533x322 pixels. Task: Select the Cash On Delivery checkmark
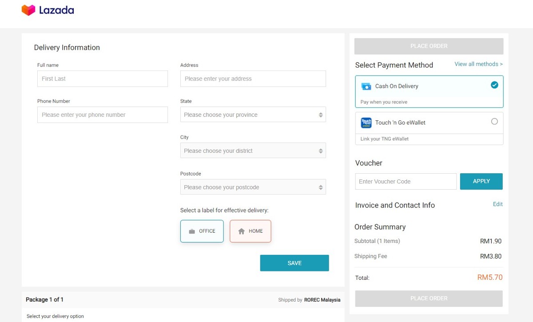click(x=494, y=85)
